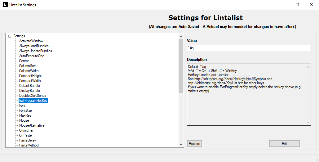Image resolution: width=319 pixels, height=162 pixels.
Task: Select MouseAlternative setting
Action: tap(32, 125)
